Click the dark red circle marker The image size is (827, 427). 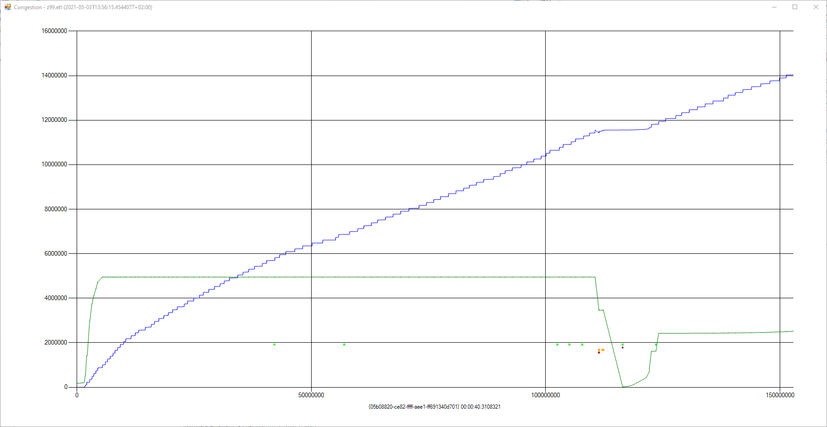[x=599, y=352]
